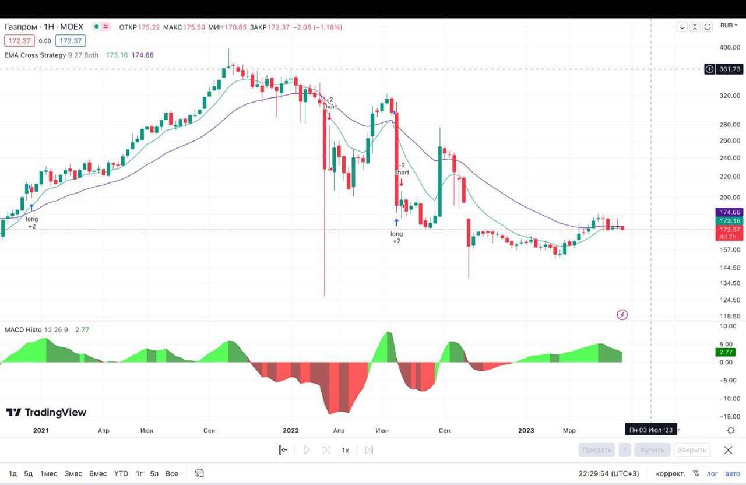Click the 174.66 purple EMA price label
Image resolution: width=746 pixels, height=485 pixels.
point(729,212)
